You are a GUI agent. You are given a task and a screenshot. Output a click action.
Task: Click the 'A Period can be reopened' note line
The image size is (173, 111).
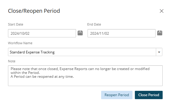[x=42, y=77]
